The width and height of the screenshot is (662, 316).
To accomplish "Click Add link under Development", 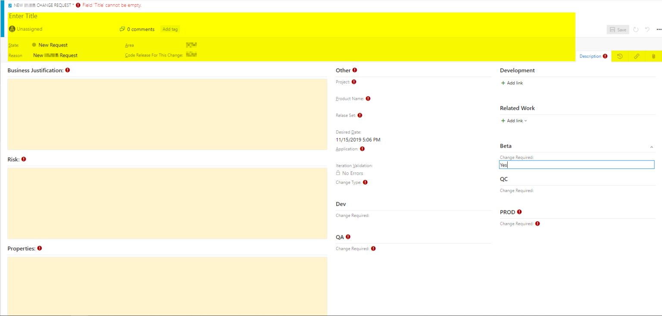I will (x=512, y=83).
